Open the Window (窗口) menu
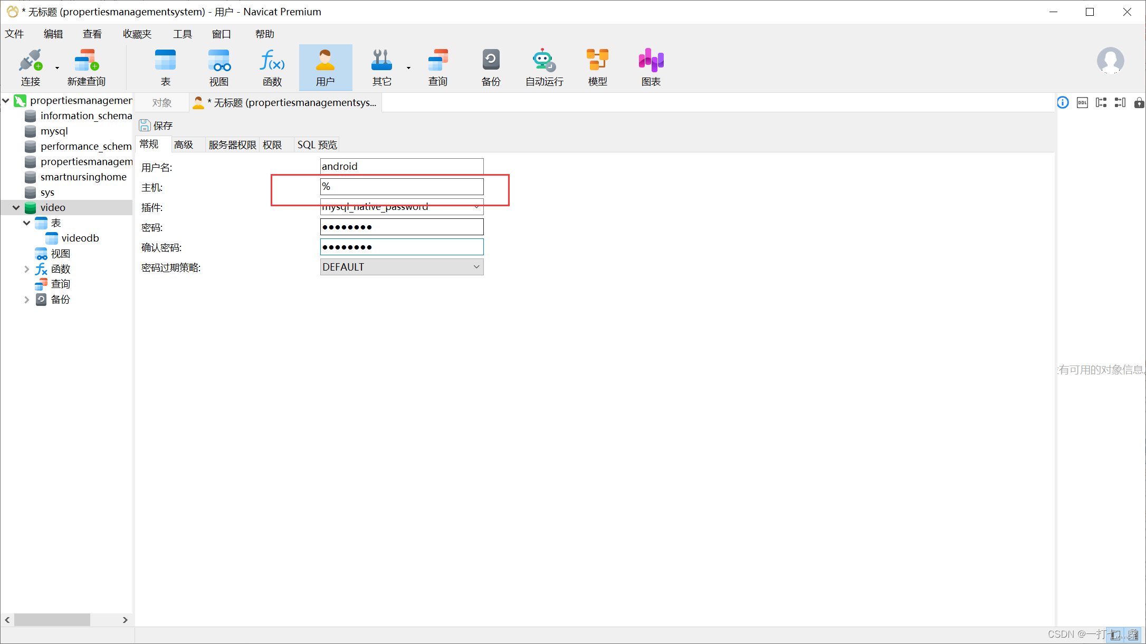1146x644 pixels. point(222,34)
